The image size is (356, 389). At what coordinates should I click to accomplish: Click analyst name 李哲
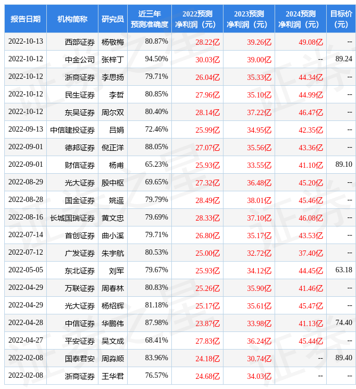click(x=117, y=95)
